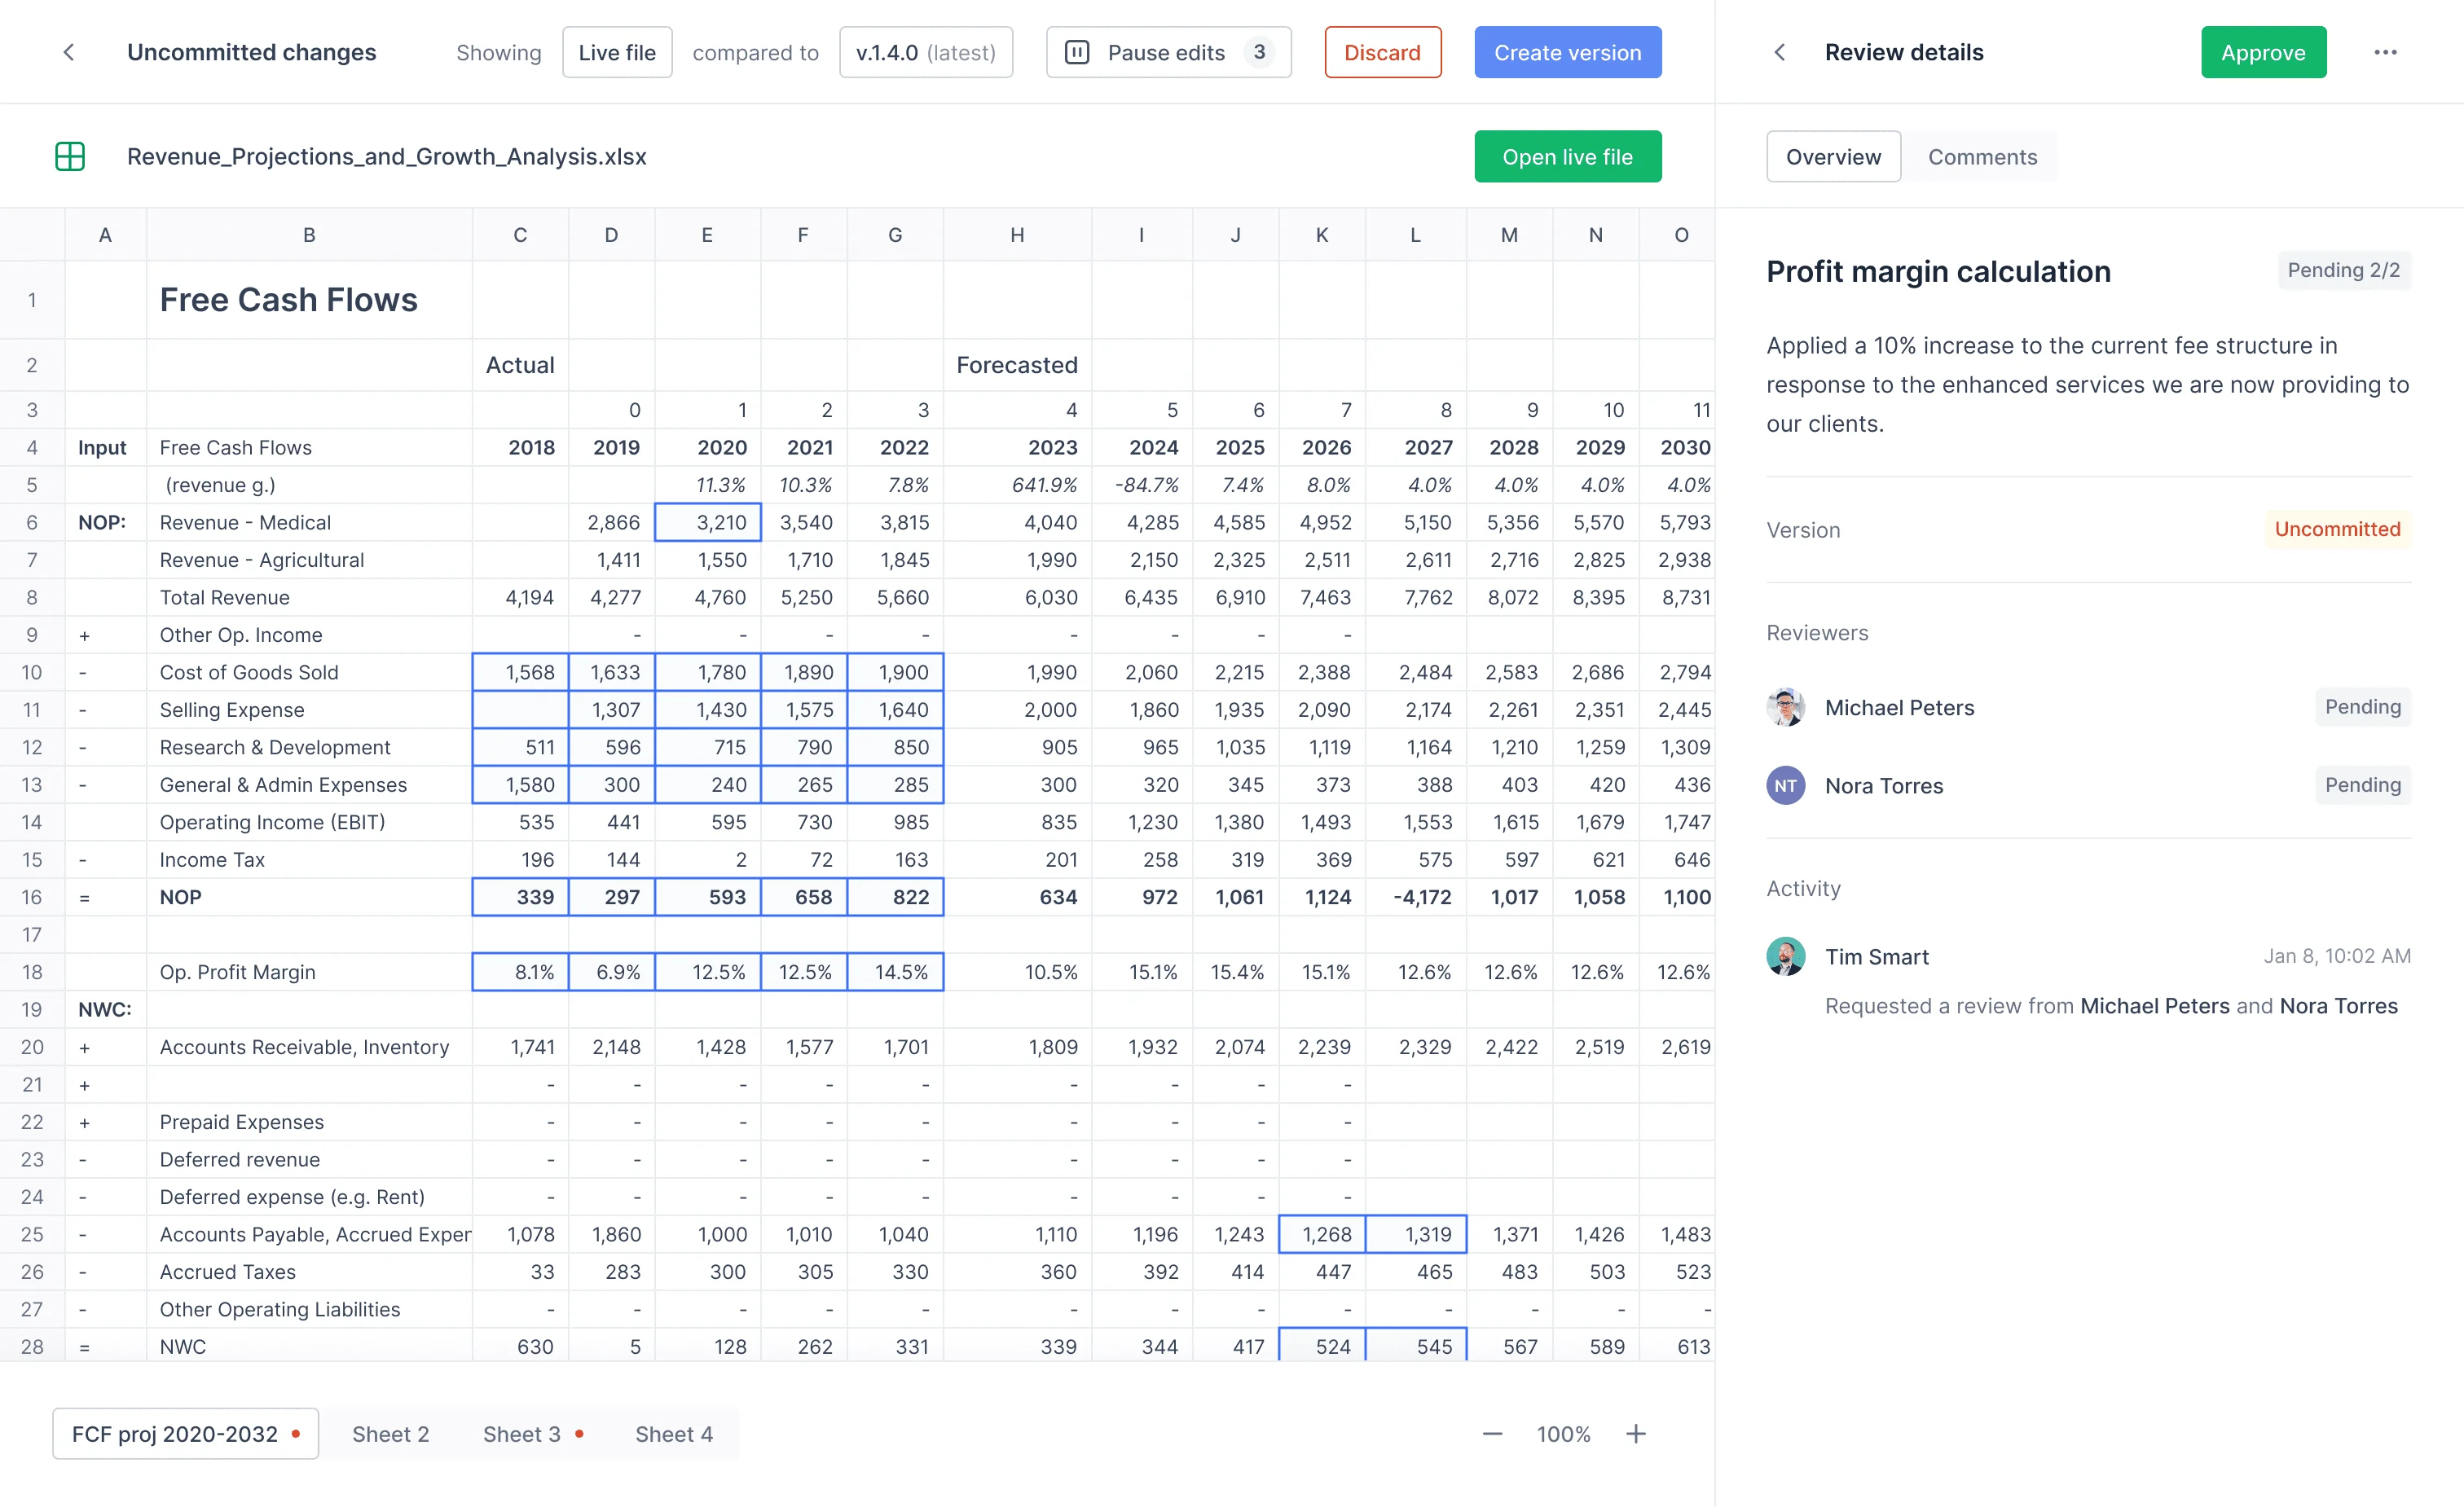Image resolution: width=2464 pixels, height=1507 pixels.
Task: Click the green spreadsheet icon beside the filename
Action: click(70, 156)
